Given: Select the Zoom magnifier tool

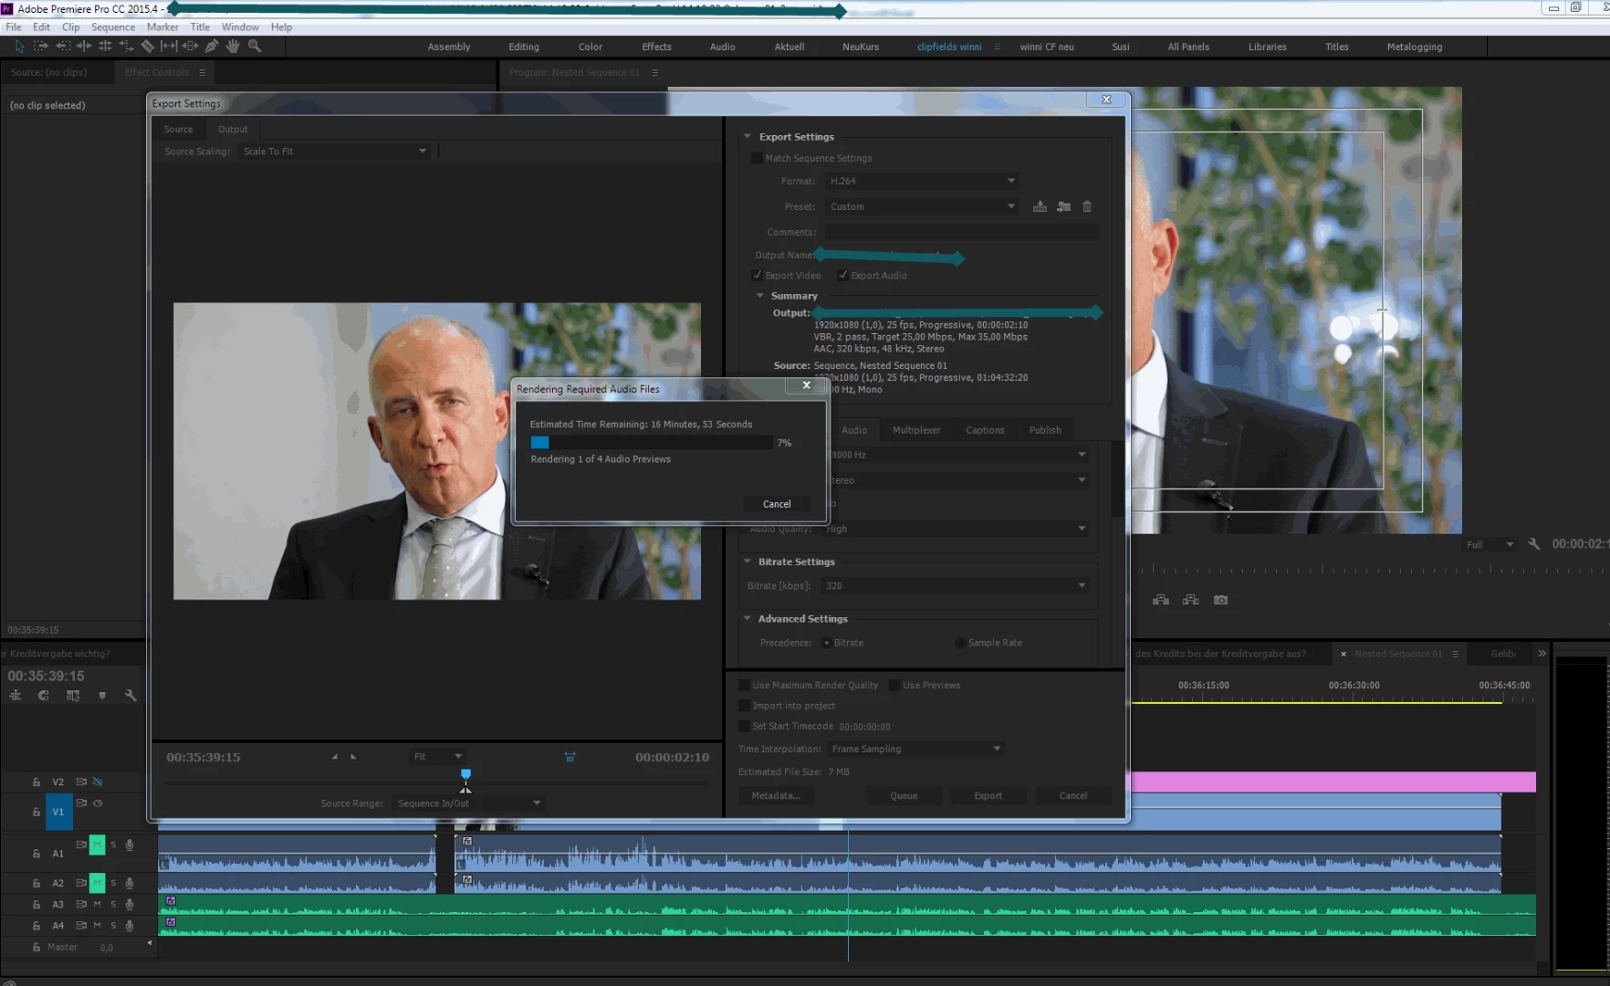Looking at the screenshot, I should [255, 46].
